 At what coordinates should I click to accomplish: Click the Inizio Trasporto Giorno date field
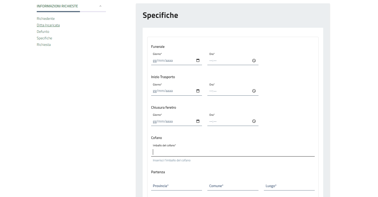(x=172, y=91)
